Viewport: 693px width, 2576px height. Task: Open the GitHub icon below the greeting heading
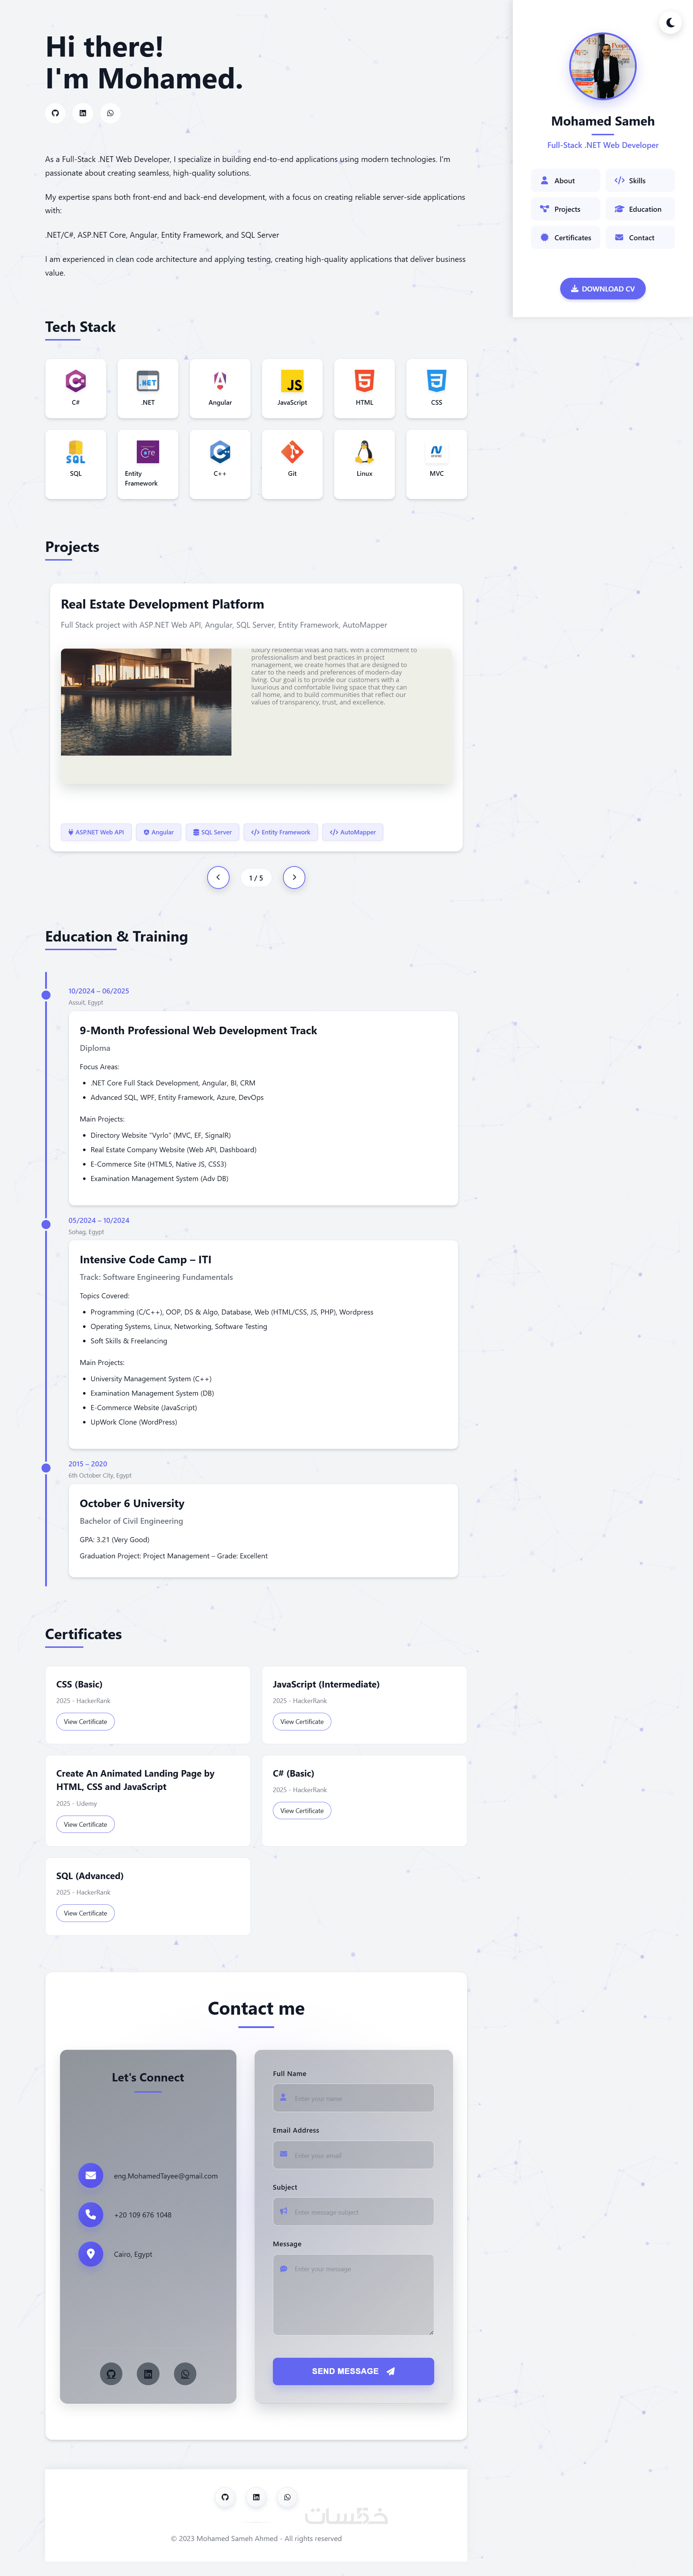click(x=55, y=113)
